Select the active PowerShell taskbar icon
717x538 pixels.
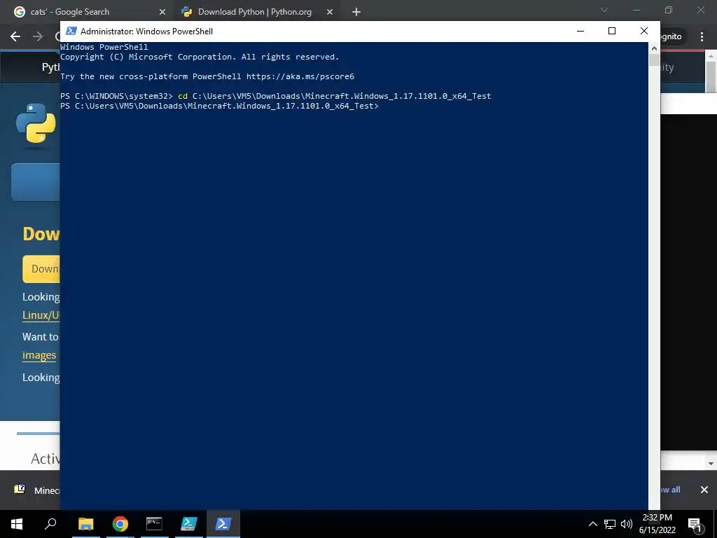tap(223, 524)
